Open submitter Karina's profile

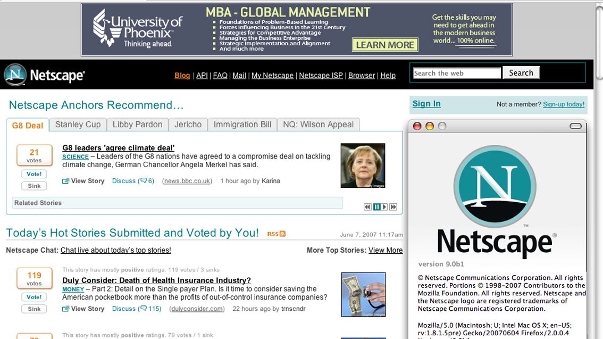[x=271, y=181]
